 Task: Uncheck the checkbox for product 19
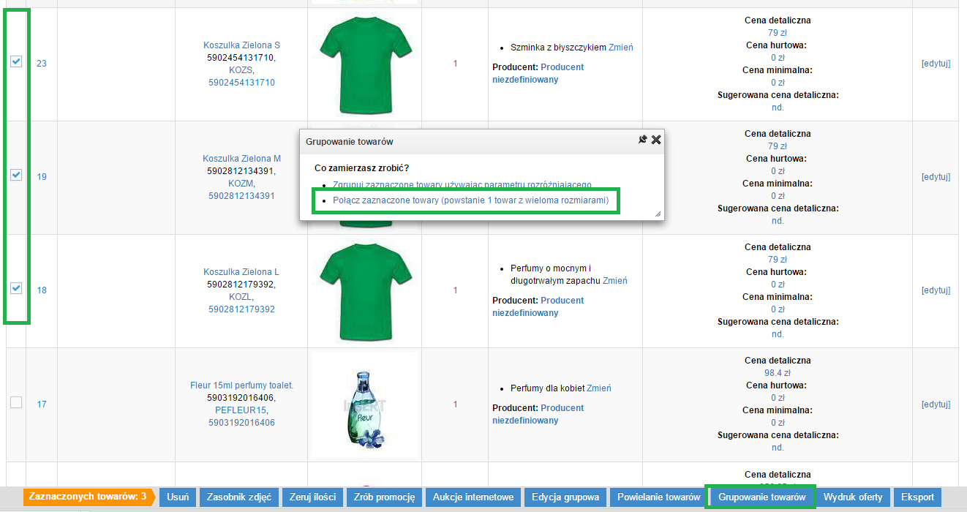[16, 176]
